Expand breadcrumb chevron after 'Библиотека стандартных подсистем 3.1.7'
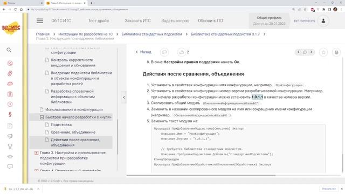 [x=265, y=34]
